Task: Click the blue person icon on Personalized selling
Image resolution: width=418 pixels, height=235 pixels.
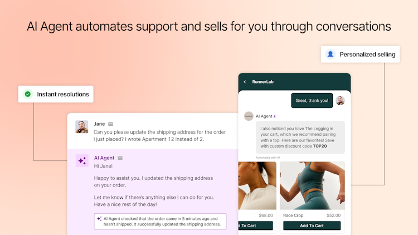Action: [330, 54]
